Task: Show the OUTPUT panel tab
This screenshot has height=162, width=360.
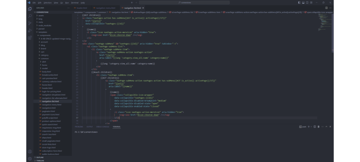Action: [90, 127]
